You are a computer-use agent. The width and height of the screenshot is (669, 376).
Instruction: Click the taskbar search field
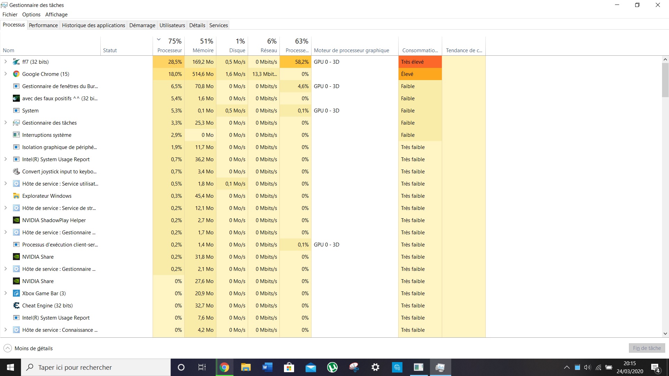pyautogui.click(x=96, y=367)
